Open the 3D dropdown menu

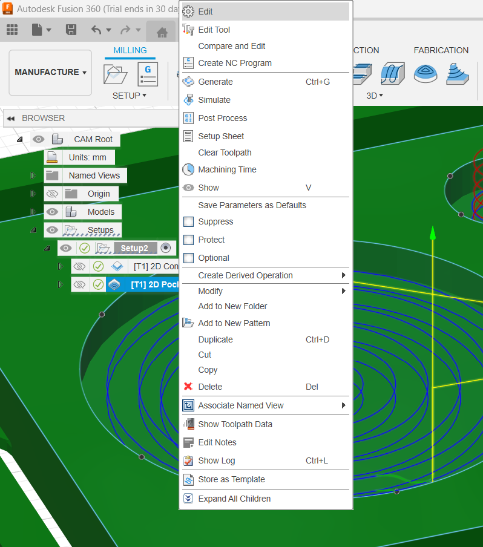click(x=375, y=96)
